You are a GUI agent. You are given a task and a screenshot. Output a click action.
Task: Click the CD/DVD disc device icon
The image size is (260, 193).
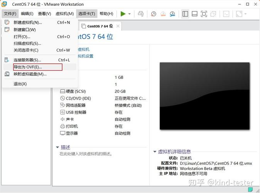click(62, 98)
